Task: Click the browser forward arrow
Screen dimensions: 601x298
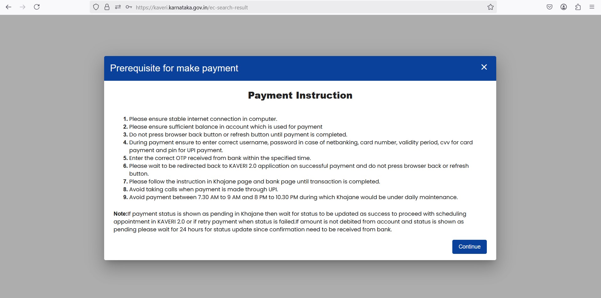Action: click(x=23, y=7)
